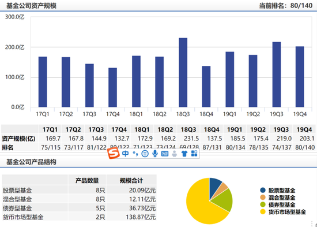Click the 231.5 asset value cell

click(191, 139)
